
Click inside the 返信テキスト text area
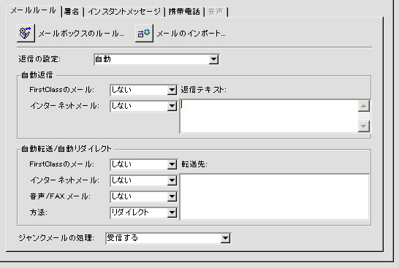tap(269, 116)
